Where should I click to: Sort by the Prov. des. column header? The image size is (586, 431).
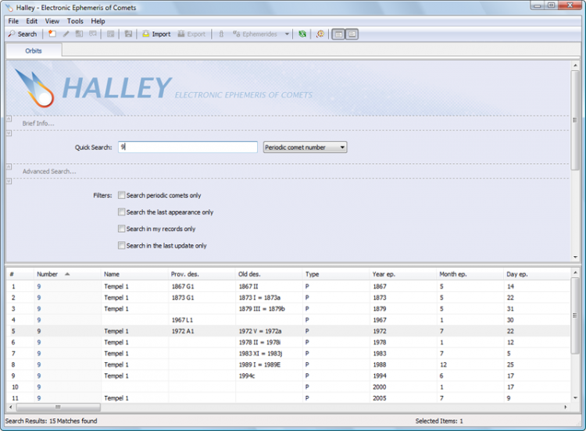202,274
